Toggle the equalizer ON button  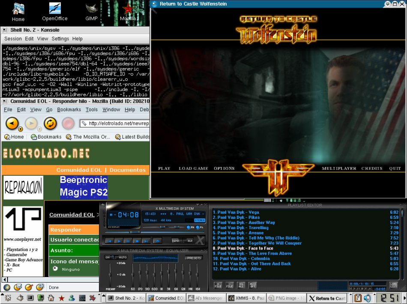[x=108, y=257]
